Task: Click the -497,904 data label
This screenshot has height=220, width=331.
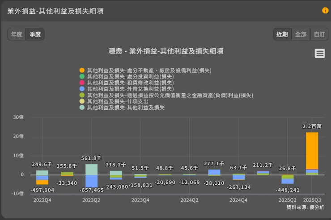Action: click(x=42, y=190)
